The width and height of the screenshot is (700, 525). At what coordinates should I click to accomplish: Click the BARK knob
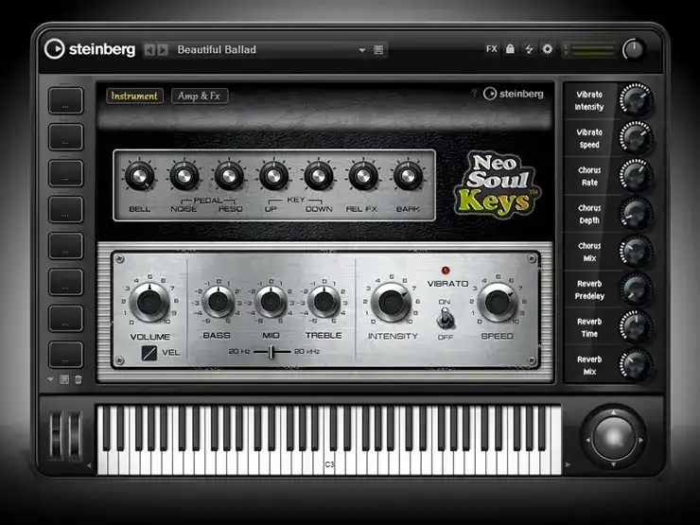click(x=408, y=176)
